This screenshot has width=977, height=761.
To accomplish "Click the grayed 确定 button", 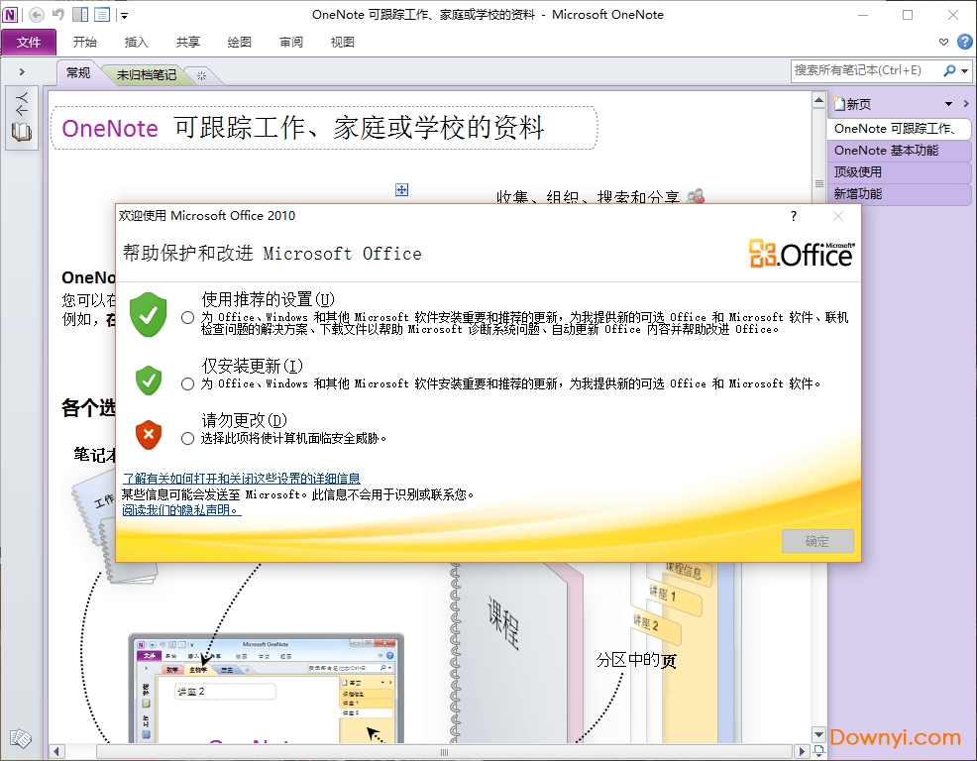I will pyautogui.click(x=817, y=541).
